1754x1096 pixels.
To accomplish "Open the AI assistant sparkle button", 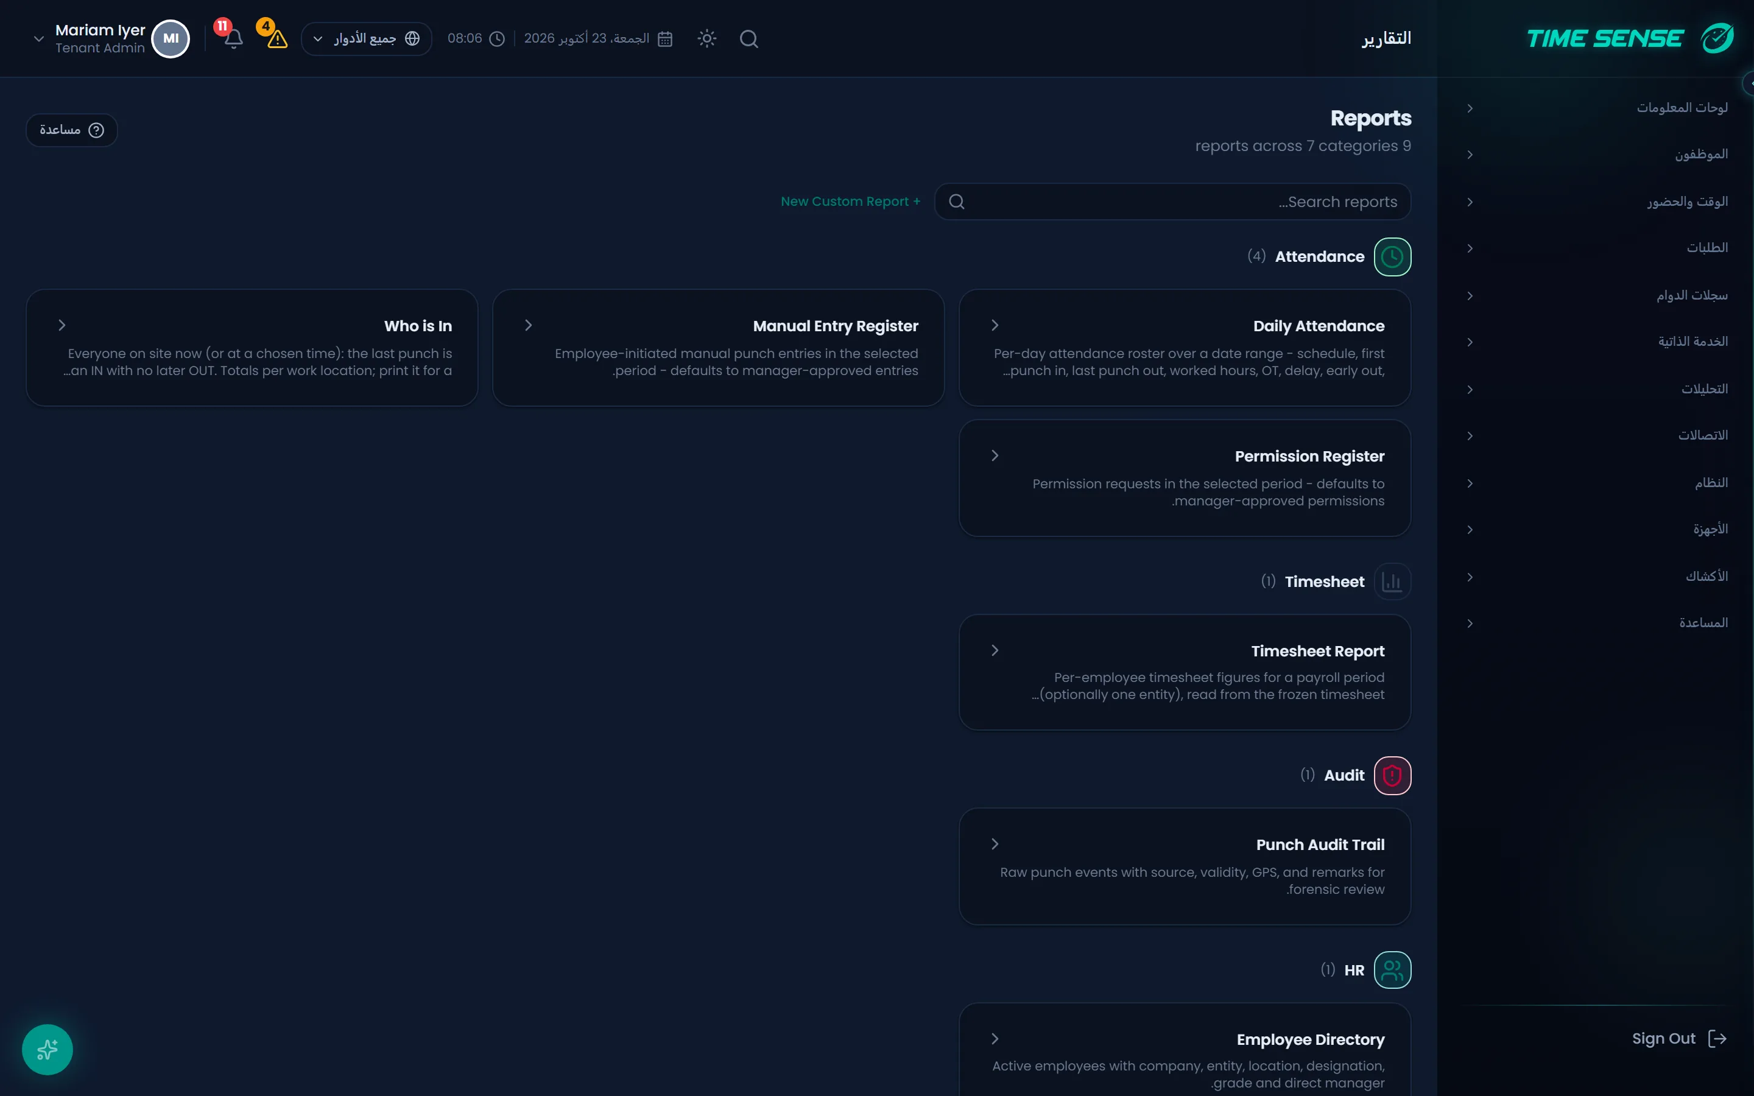I will click(x=47, y=1049).
